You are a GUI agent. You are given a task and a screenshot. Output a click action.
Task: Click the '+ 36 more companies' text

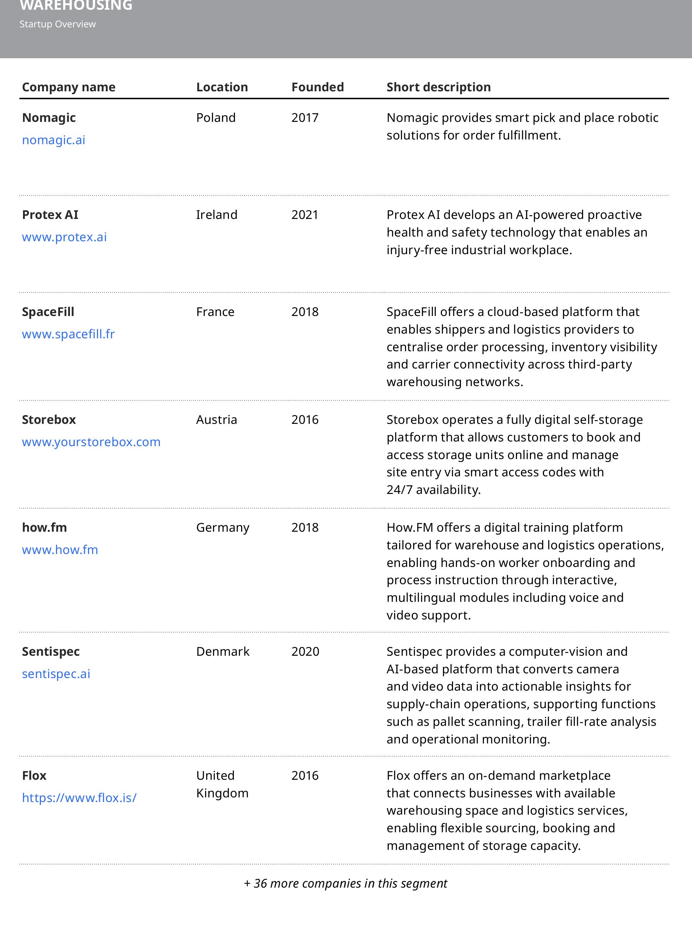tap(346, 883)
